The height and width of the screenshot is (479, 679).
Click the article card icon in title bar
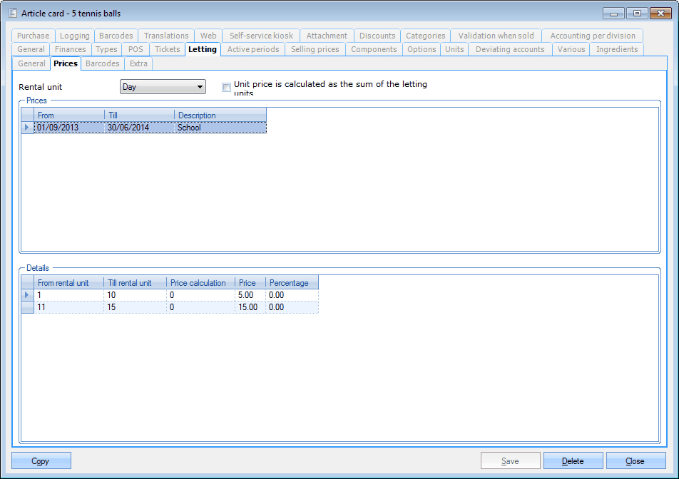tap(13, 13)
